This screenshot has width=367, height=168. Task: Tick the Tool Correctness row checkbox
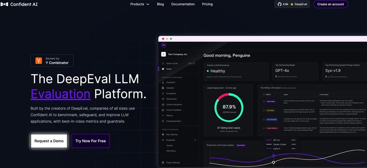tap(264, 120)
